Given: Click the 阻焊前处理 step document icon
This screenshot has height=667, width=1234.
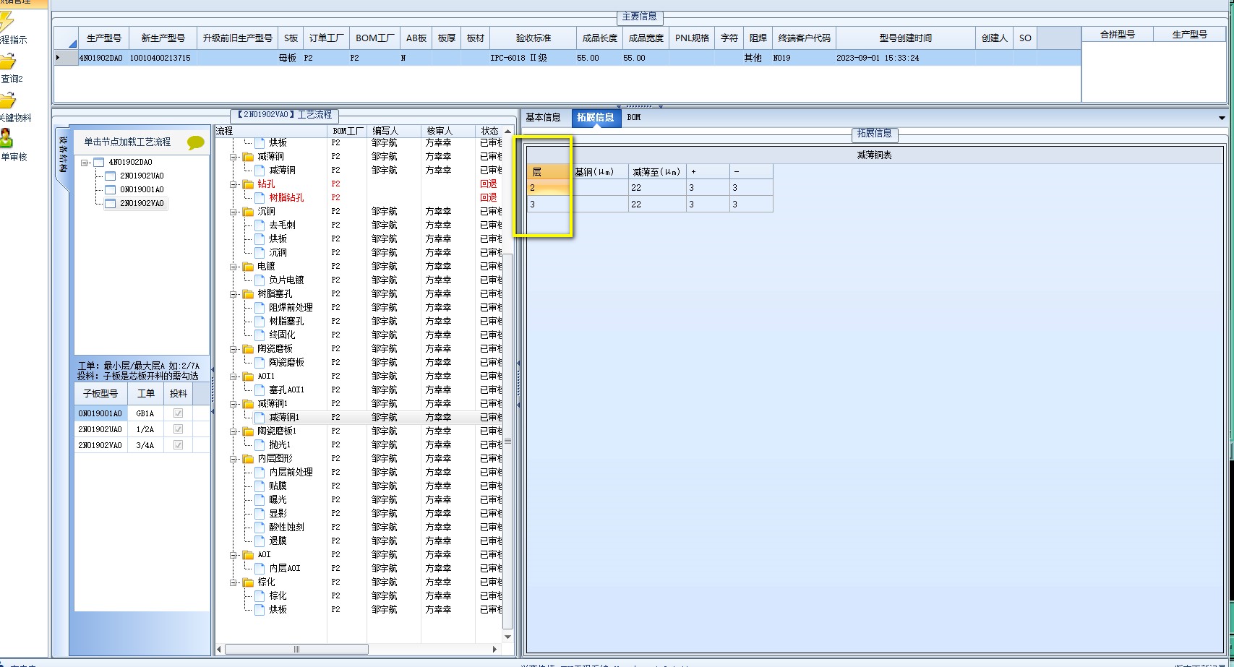Looking at the screenshot, I should pyautogui.click(x=260, y=307).
